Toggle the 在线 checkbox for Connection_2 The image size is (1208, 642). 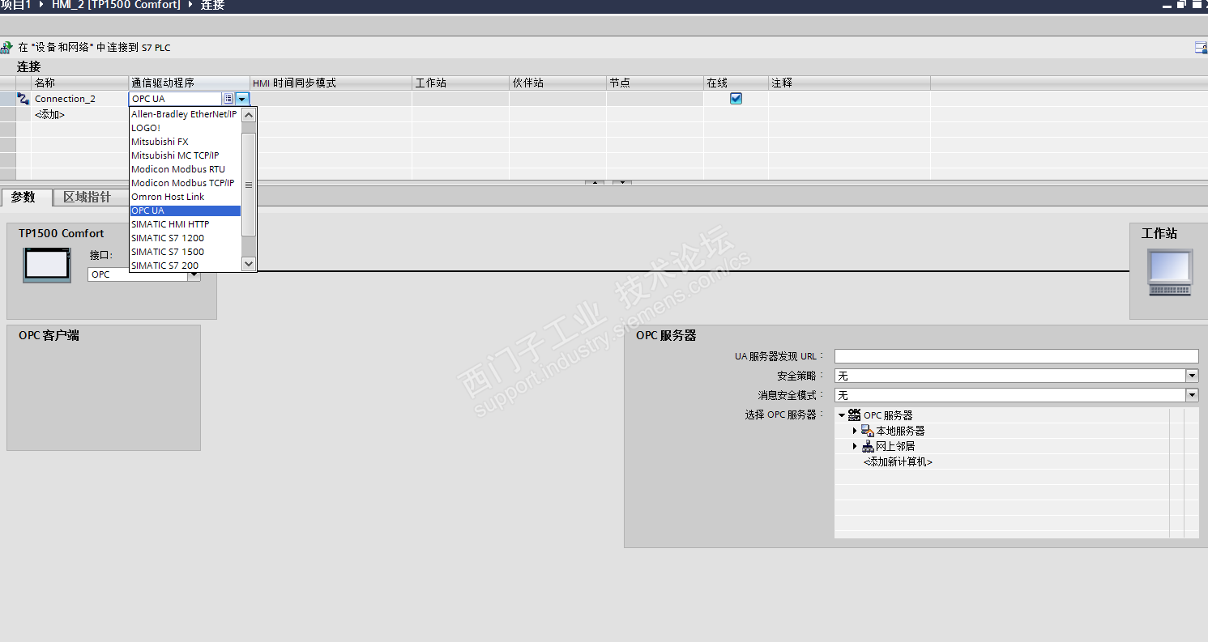point(736,99)
